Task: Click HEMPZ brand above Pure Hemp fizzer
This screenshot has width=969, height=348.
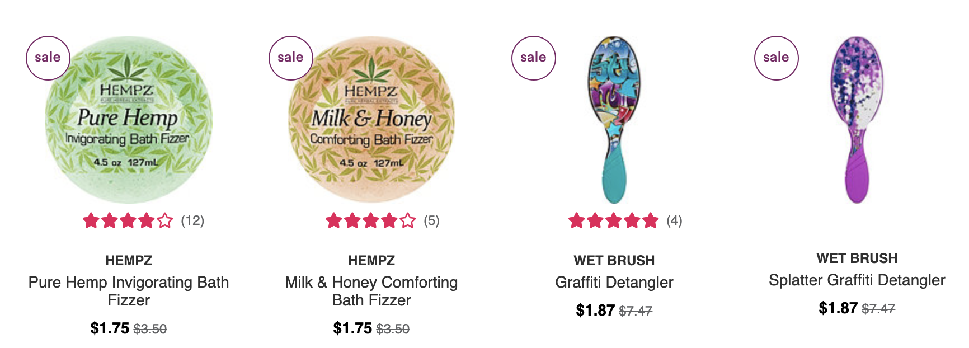Action: tap(129, 260)
